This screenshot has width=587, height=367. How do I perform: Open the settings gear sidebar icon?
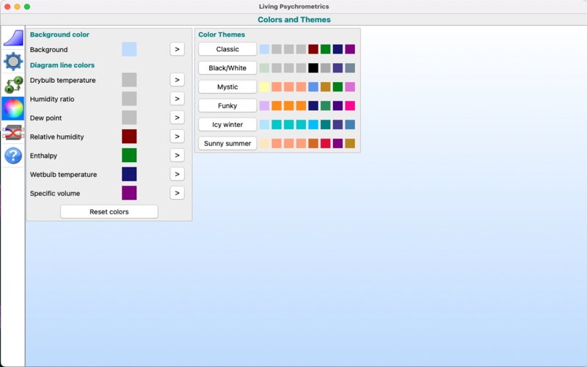tap(13, 62)
